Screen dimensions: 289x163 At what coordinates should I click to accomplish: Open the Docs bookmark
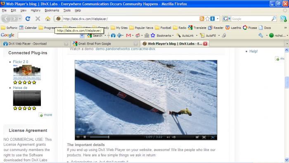click(x=265, y=28)
